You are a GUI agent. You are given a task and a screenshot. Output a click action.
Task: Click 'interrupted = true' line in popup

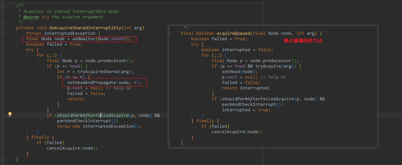[x=246, y=110]
